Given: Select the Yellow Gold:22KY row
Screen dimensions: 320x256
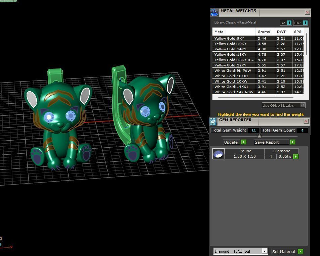Looking at the screenshot, I should (258, 65).
